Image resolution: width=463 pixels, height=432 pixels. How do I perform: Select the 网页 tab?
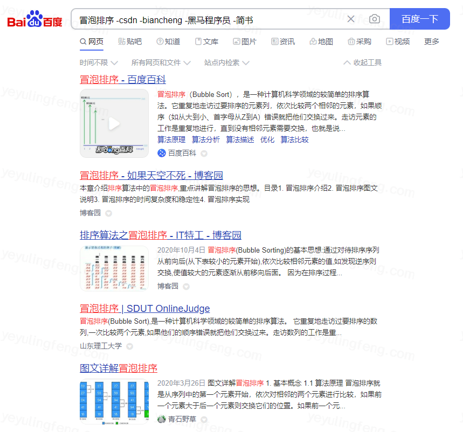tap(92, 41)
